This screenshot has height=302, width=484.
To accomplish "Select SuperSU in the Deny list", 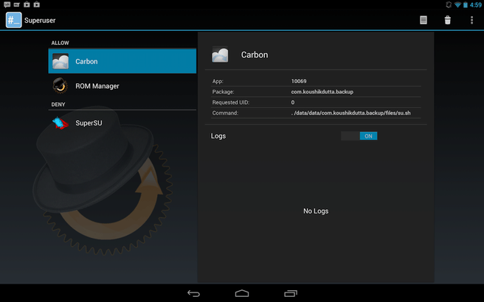I will pos(122,123).
